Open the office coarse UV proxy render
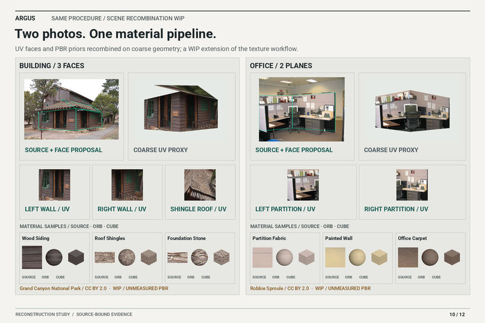Viewport: 485px width, 323px height. tap(412, 111)
